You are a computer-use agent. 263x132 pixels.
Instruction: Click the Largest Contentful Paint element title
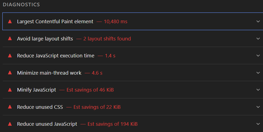click(x=55, y=21)
